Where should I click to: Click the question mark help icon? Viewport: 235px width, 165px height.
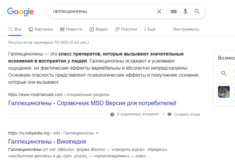click(112, 115)
